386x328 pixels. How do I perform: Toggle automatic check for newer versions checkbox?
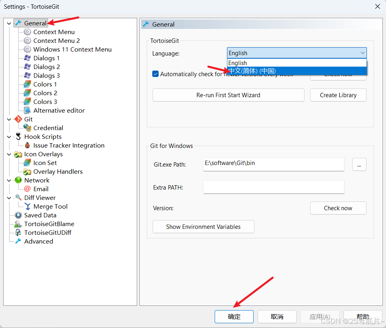click(x=155, y=74)
